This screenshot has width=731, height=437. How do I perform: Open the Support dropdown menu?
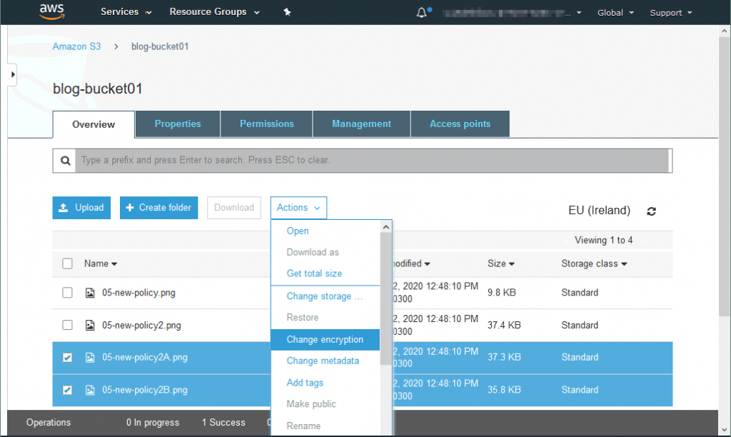(x=670, y=13)
